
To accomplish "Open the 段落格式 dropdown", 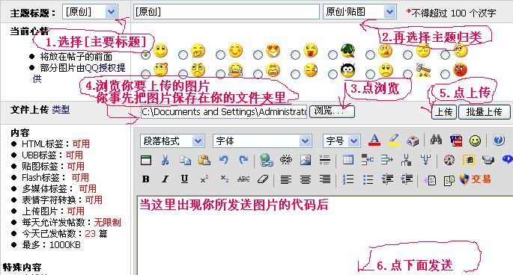I will [172, 141].
